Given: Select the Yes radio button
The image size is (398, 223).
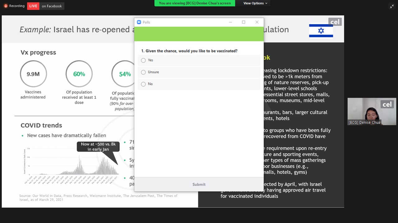Looking at the screenshot, I should 143,60.
